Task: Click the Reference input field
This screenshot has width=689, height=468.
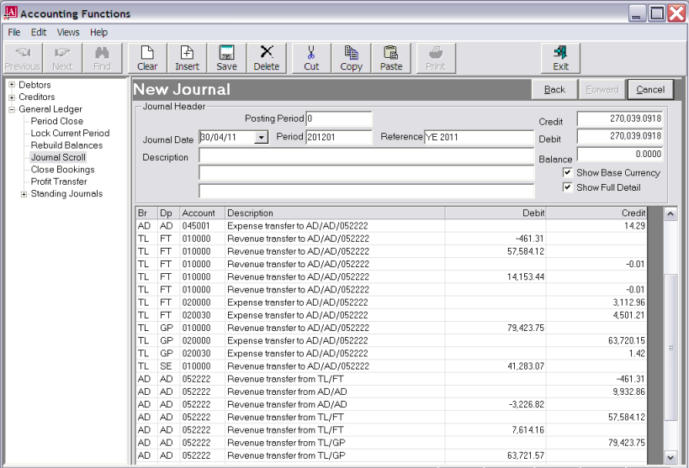Action: tap(479, 138)
